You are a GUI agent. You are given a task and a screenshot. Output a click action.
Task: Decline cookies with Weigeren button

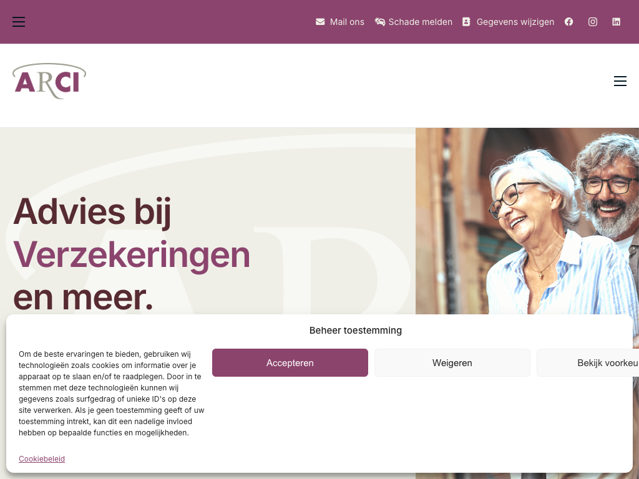452,362
